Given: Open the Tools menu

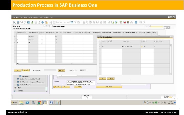Looking at the screenshot, I should pyautogui.click(x=41, y=17).
